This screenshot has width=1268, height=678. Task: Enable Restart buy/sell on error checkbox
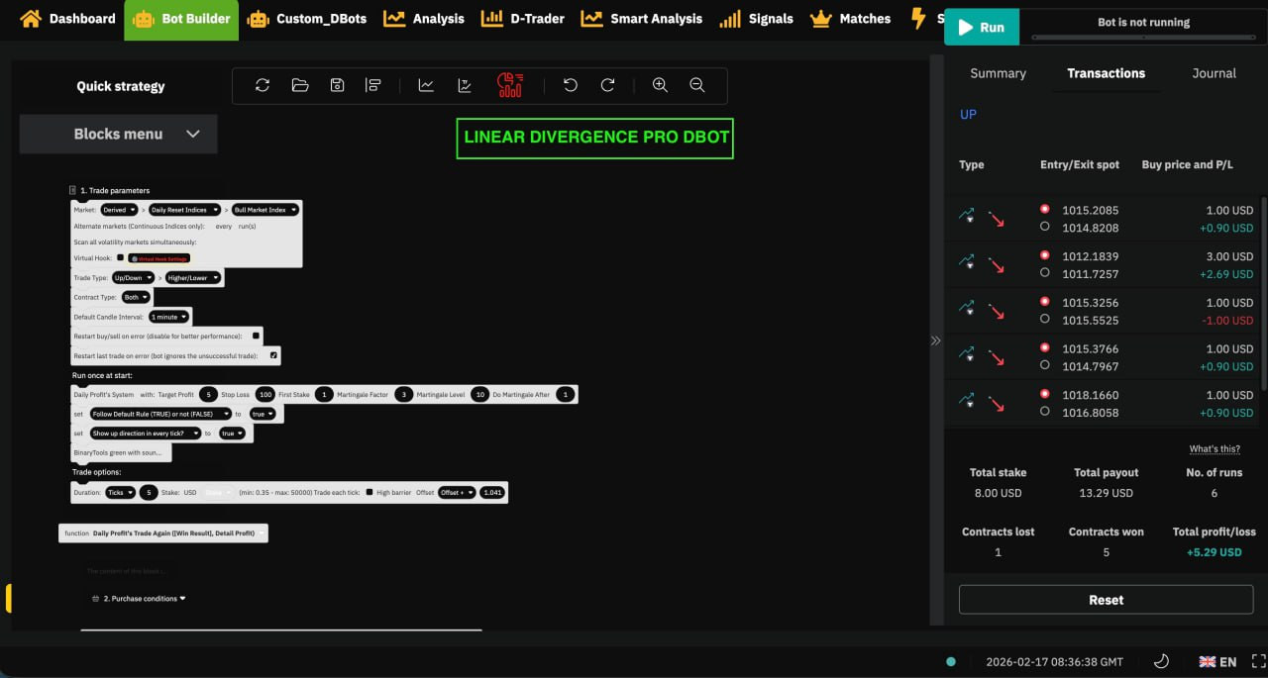coord(257,336)
